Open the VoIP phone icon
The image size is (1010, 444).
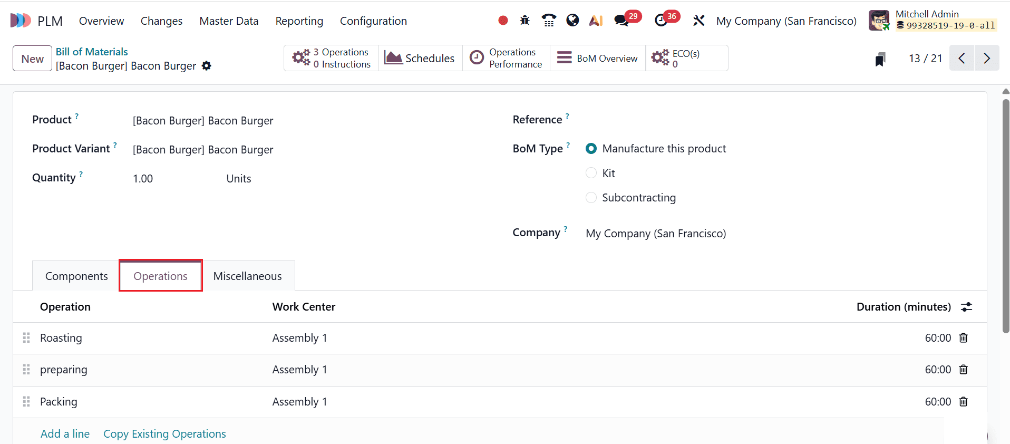(x=549, y=21)
